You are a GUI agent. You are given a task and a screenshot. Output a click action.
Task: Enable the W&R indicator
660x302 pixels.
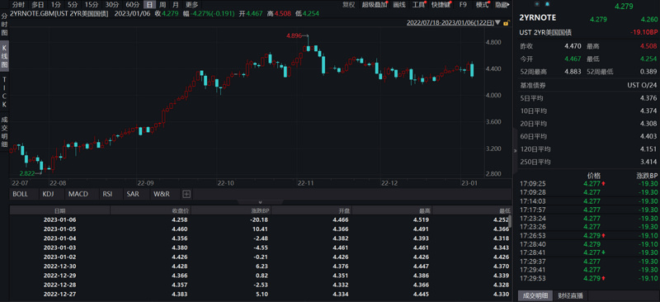[162, 194]
